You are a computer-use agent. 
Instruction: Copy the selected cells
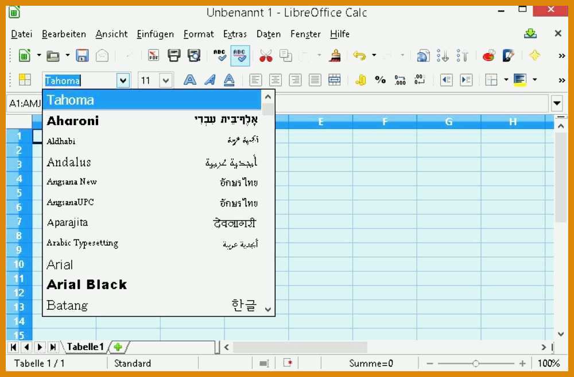coord(285,56)
